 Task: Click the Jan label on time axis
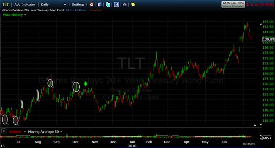click(x=132, y=142)
